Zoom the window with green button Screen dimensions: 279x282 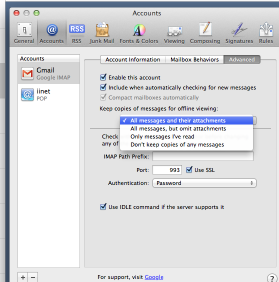[36, 13]
